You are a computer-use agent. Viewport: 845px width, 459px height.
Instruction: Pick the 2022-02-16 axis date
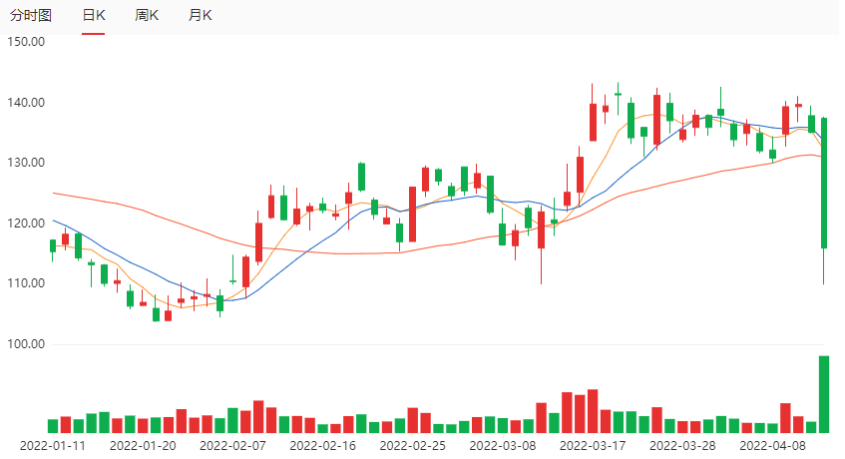pyautogui.click(x=323, y=446)
